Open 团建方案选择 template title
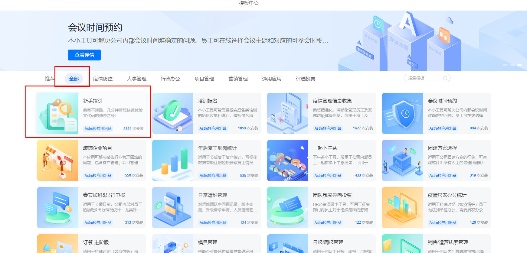Image resolution: width=527 pixels, height=253 pixels. point(443,148)
